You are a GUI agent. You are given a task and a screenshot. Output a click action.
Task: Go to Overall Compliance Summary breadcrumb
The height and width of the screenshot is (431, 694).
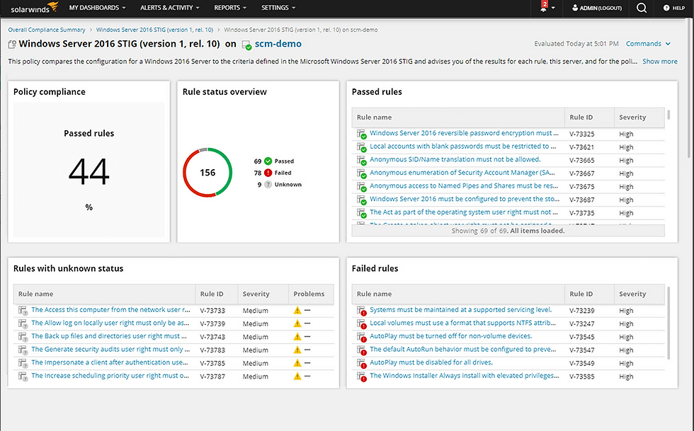pyautogui.click(x=47, y=30)
